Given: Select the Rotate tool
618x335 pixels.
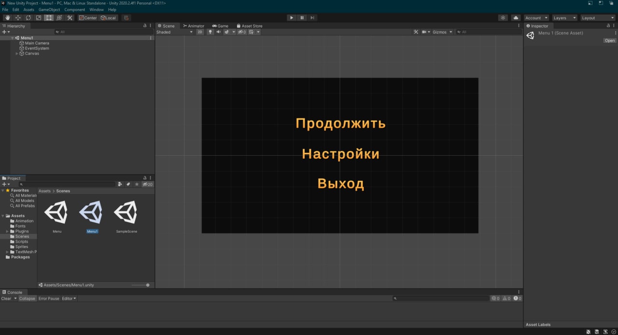Looking at the screenshot, I should pos(28,18).
